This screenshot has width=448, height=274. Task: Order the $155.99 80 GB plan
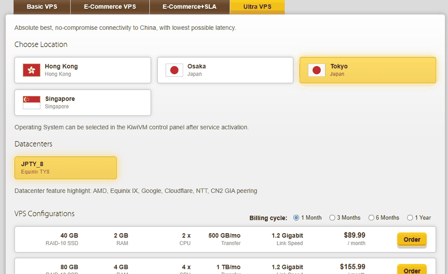click(x=412, y=270)
